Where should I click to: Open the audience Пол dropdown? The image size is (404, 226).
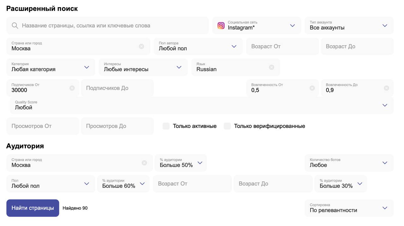pyautogui.click(x=50, y=184)
